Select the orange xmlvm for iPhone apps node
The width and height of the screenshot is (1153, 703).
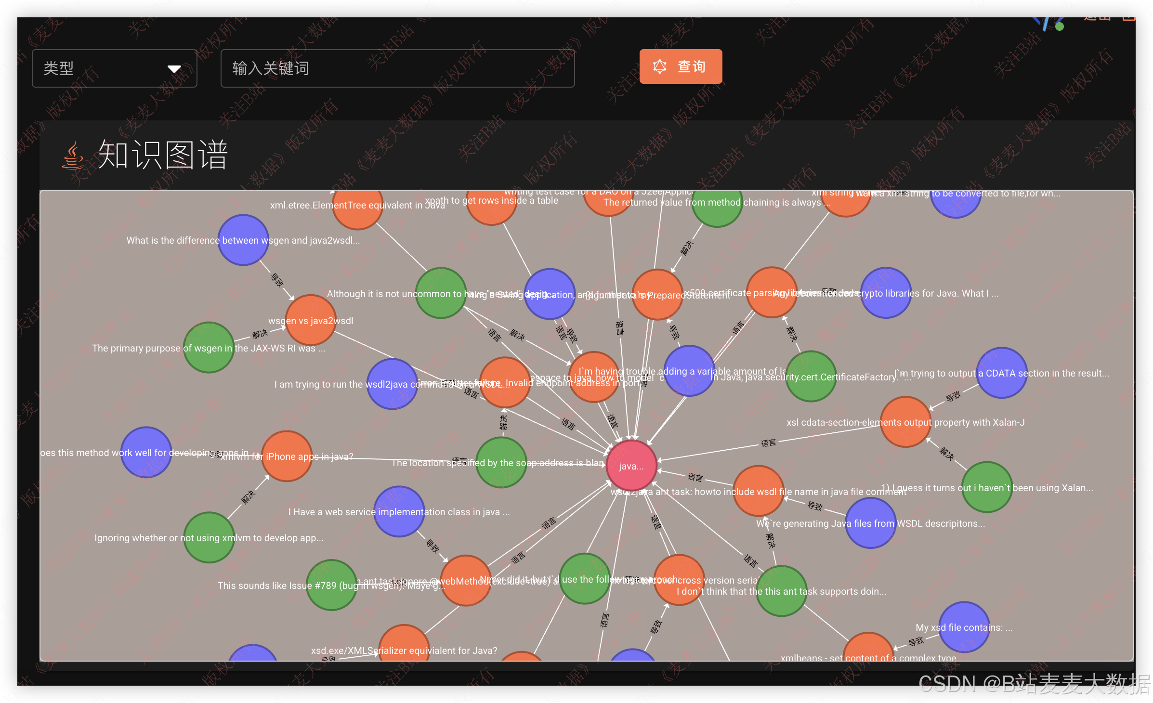(287, 456)
